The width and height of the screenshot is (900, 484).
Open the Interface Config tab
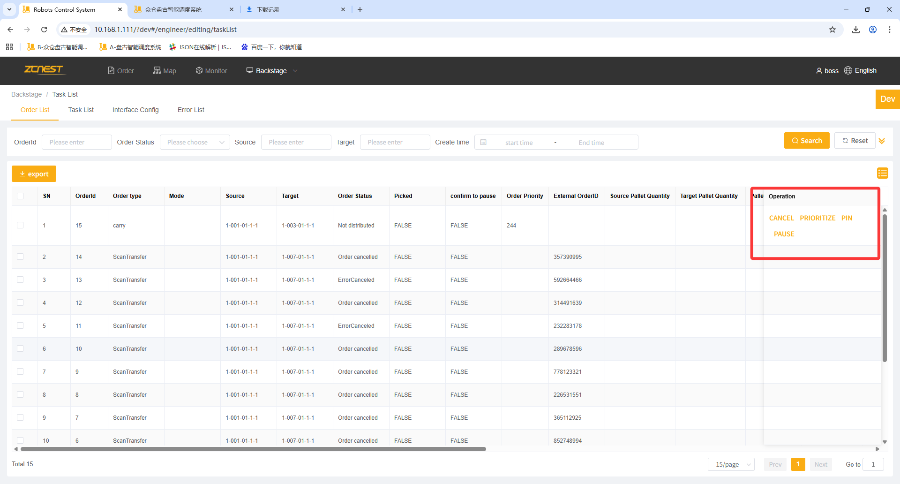135,110
